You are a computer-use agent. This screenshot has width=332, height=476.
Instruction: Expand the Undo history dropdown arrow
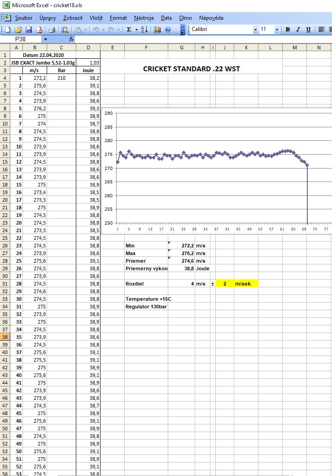click(x=103, y=30)
